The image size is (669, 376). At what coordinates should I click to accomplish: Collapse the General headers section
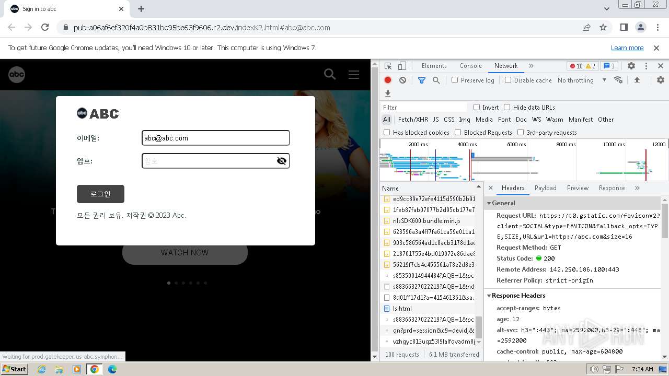point(489,203)
